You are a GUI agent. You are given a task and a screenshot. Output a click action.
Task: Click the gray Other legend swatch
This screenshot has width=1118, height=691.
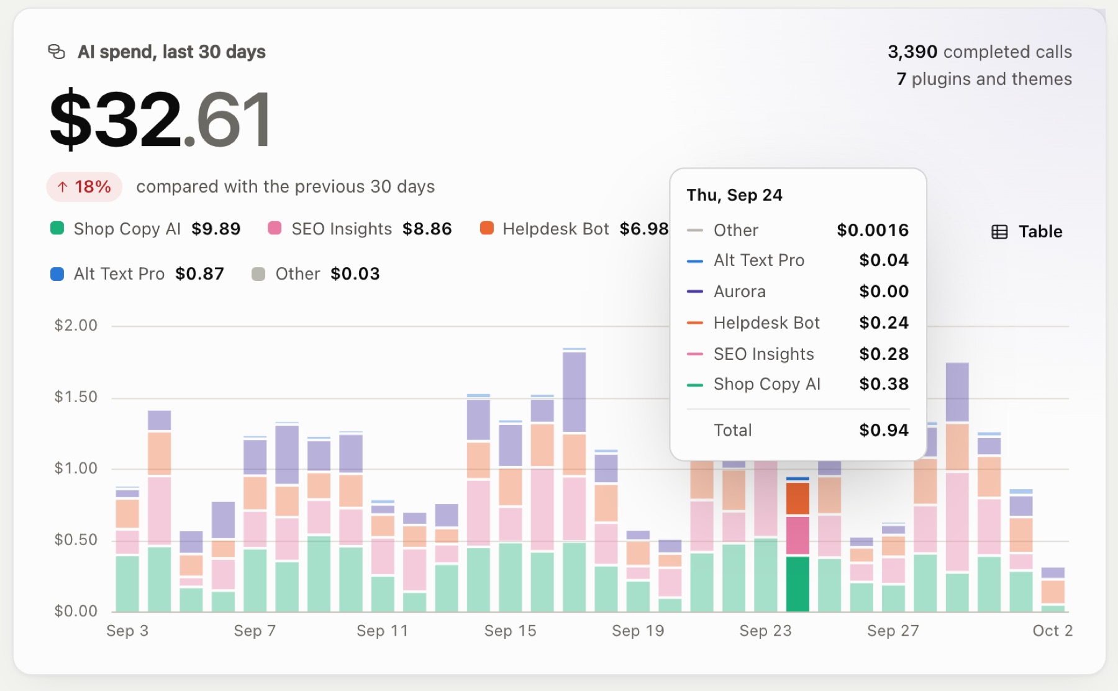(x=258, y=274)
